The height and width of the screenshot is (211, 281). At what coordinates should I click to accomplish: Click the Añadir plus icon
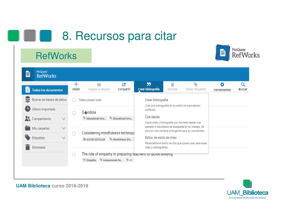click(x=76, y=84)
